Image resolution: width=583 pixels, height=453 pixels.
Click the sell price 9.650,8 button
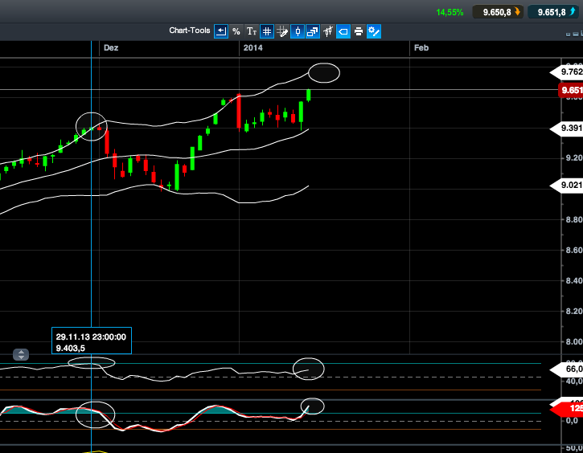coord(499,12)
